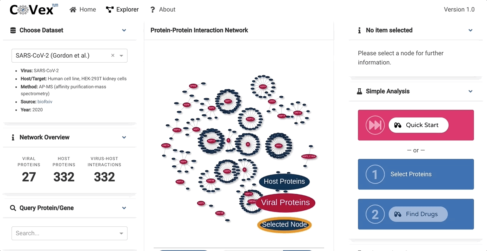
Task: Collapse the No item selected panel
Action: coord(470,30)
